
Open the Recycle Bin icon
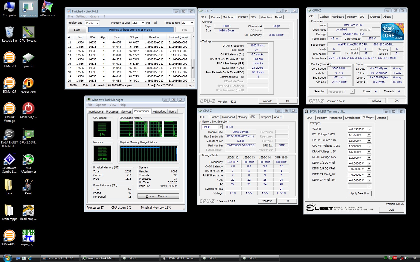tap(9, 34)
